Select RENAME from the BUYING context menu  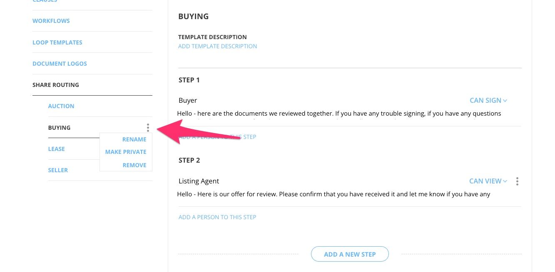pyautogui.click(x=134, y=139)
